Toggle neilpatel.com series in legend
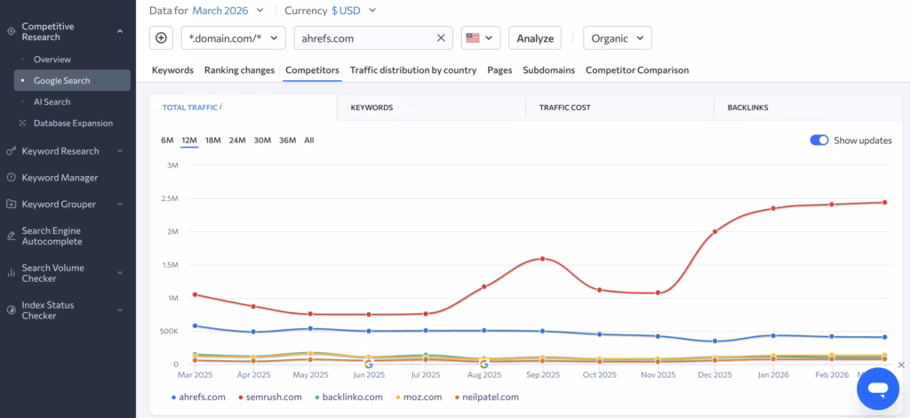Screen dimensions: 910x418 pos(486,397)
